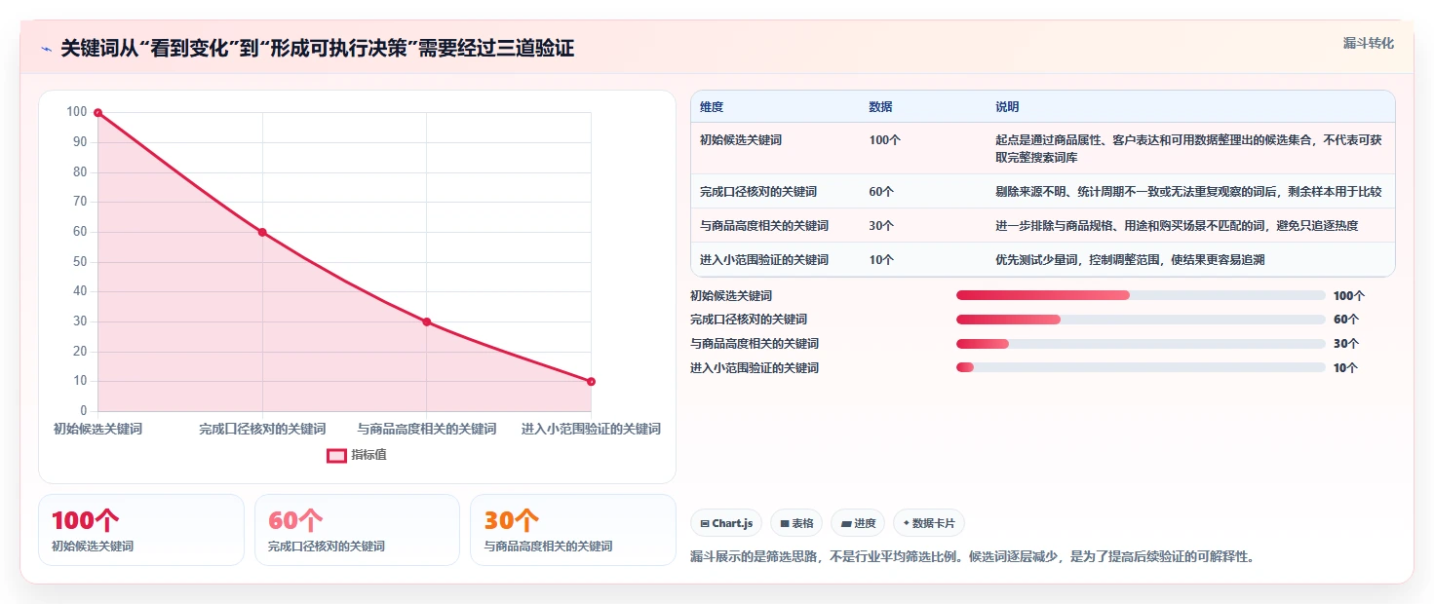Click the Chart.js chip
Viewport: 1434px width, 604px height.
point(726,523)
